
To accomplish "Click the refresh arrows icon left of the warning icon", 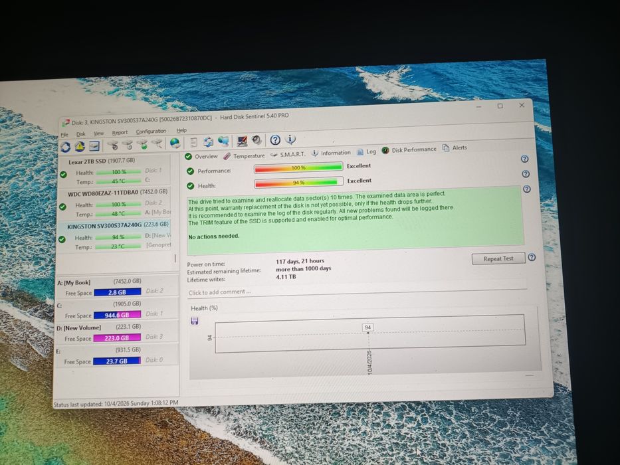I will [66, 147].
